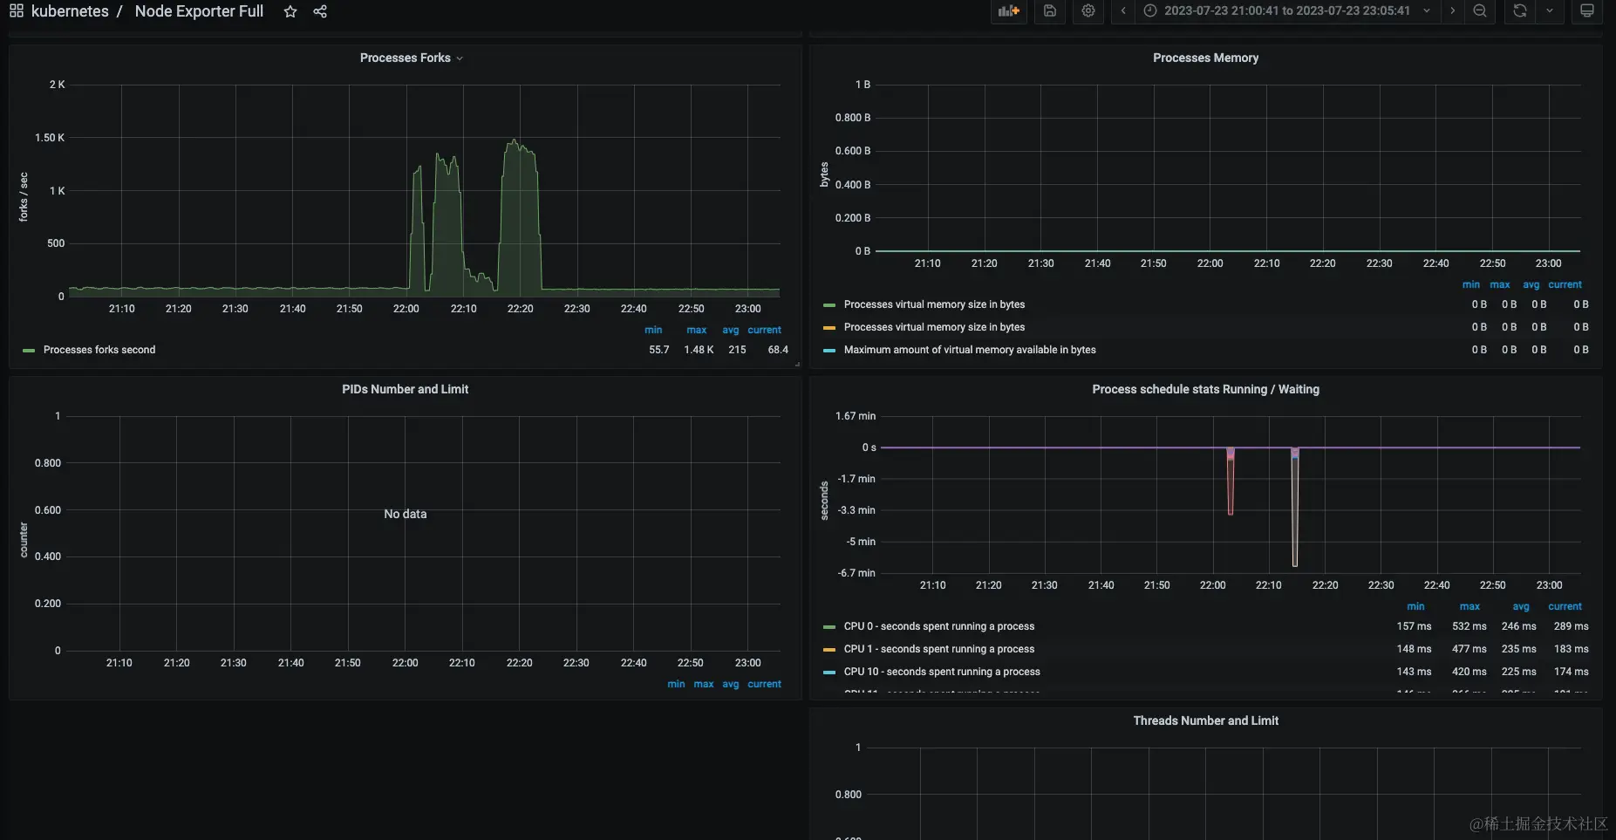Image resolution: width=1616 pixels, height=840 pixels.
Task: Open Threads Number and Limit panel title
Action: click(1205, 720)
